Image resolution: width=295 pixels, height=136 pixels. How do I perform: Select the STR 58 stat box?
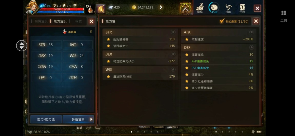pos(46,45)
